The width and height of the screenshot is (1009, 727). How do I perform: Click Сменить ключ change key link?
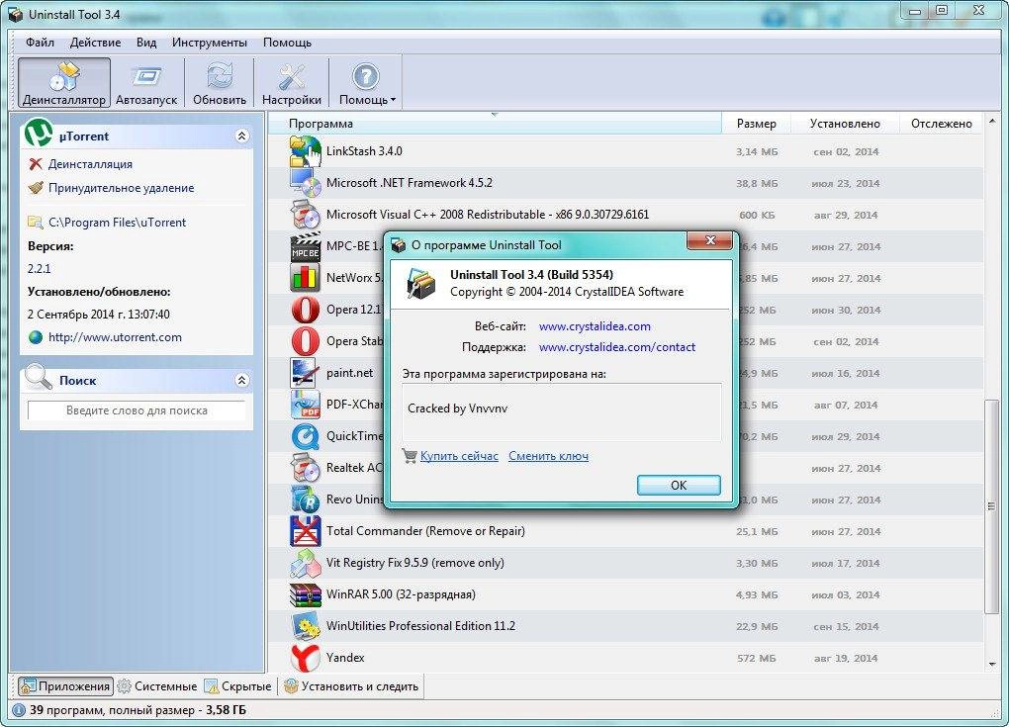(x=548, y=456)
